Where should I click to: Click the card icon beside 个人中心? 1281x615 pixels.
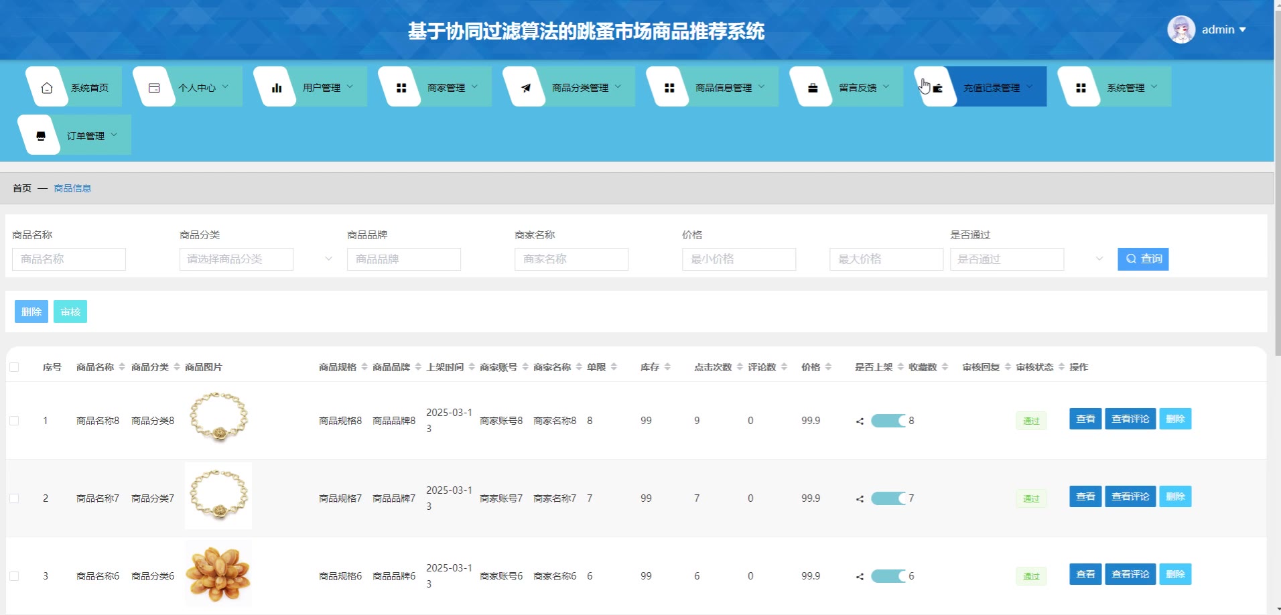click(x=154, y=88)
